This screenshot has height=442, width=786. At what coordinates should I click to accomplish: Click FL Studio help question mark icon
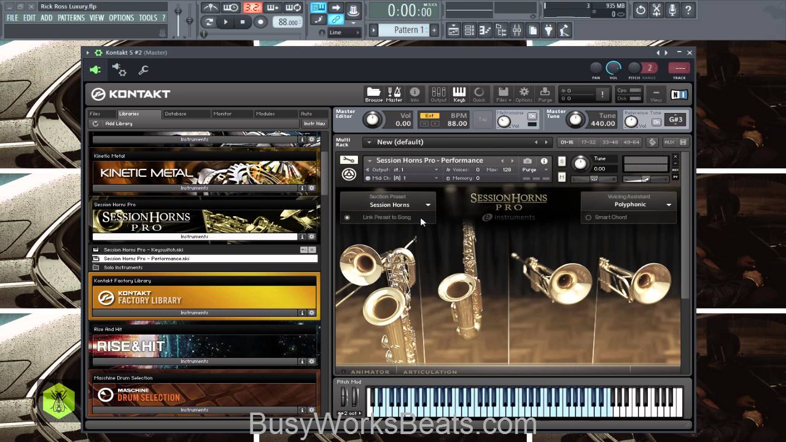click(688, 10)
